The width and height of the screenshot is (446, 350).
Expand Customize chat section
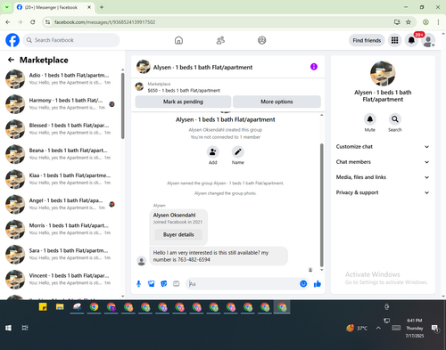tap(383, 147)
